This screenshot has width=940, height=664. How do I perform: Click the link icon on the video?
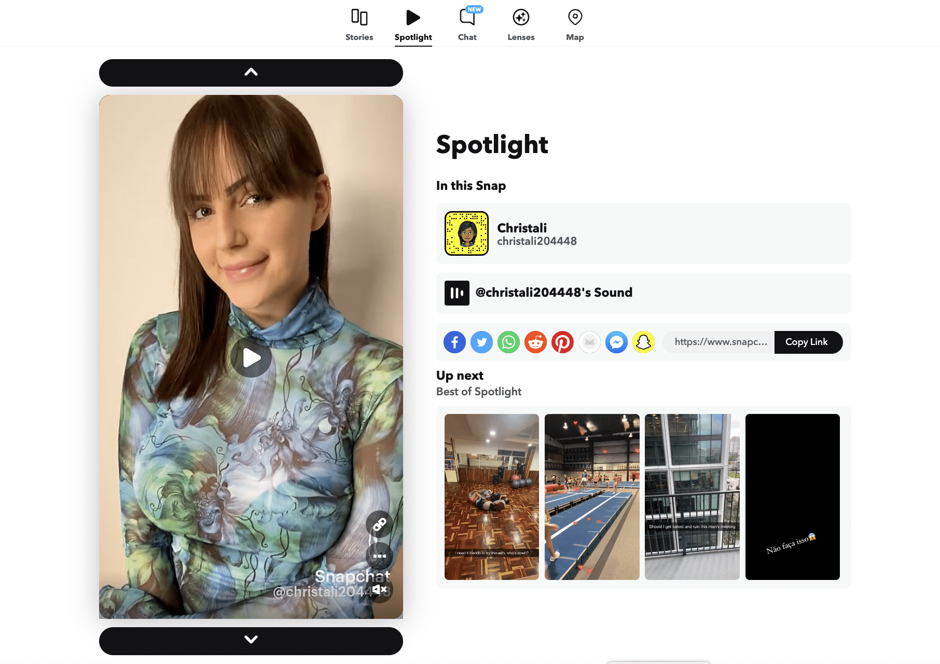(379, 524)
